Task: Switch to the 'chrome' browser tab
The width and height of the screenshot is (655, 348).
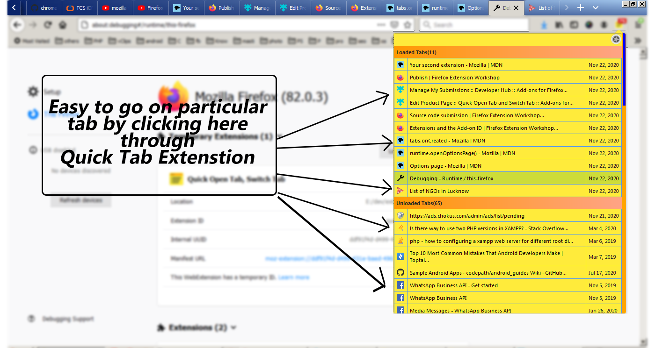Action: tap(44, 8)
